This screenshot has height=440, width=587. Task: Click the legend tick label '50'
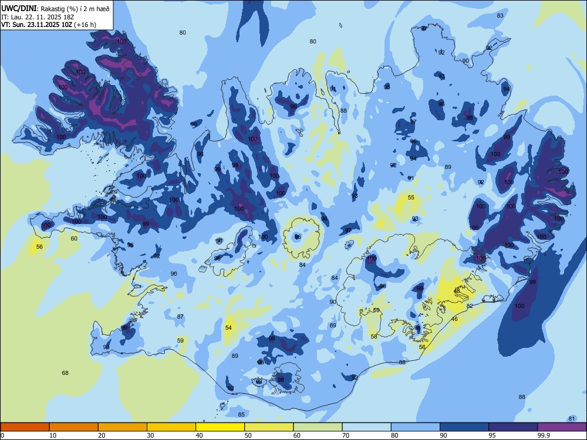pyautogui.click(x=248, y=435)
